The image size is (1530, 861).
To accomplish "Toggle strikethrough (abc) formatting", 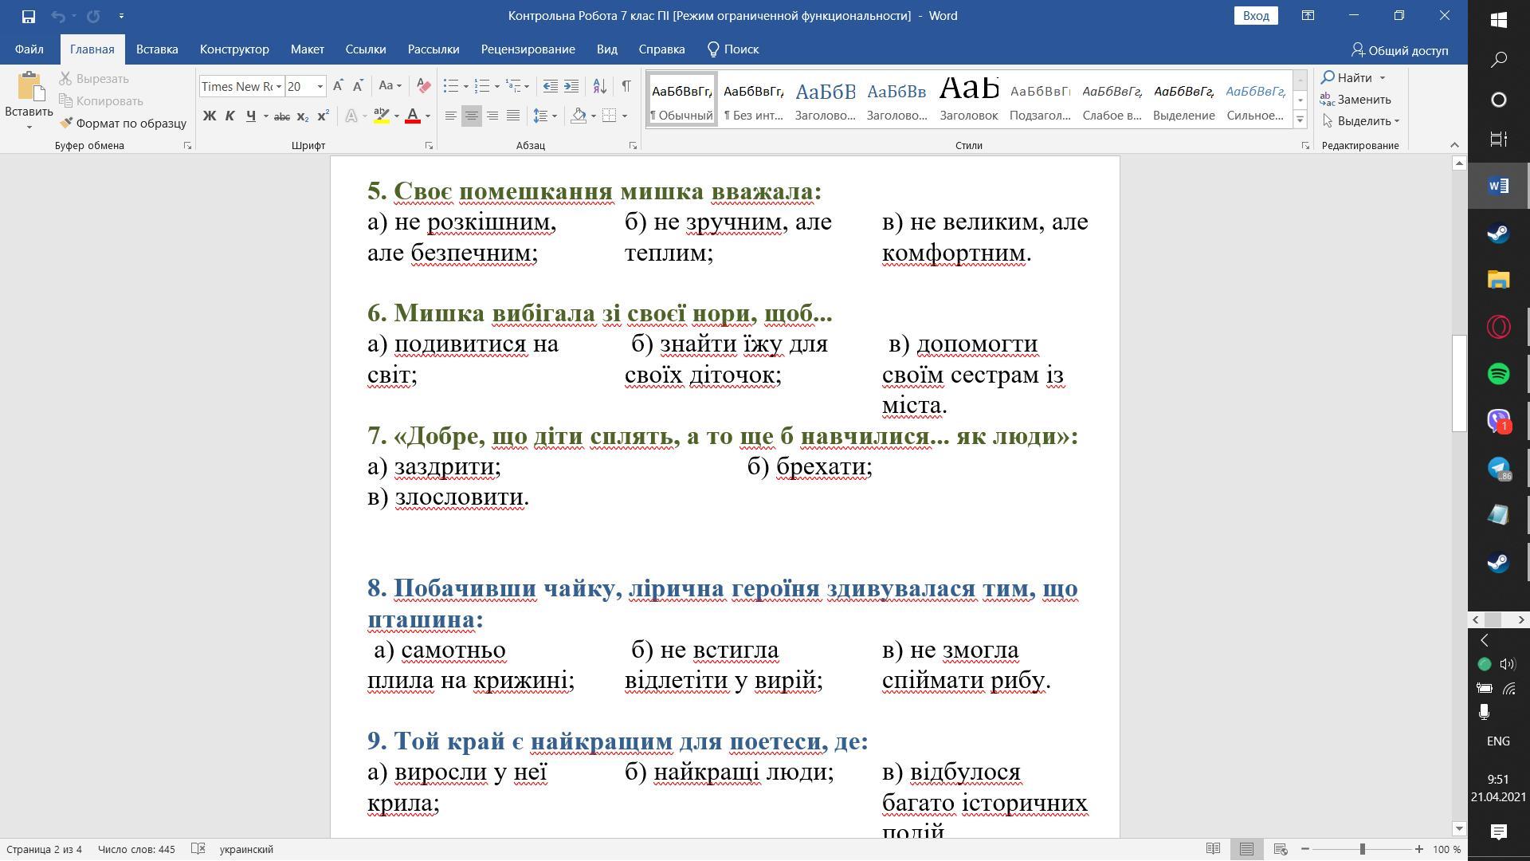I will [x=281, y=116].
